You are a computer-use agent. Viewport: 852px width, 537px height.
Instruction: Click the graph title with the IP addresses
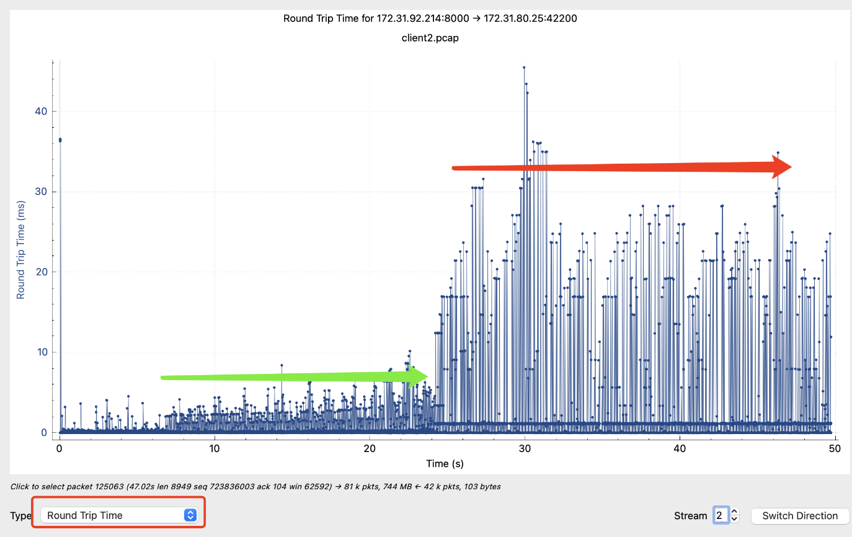[x=430, y=18]
